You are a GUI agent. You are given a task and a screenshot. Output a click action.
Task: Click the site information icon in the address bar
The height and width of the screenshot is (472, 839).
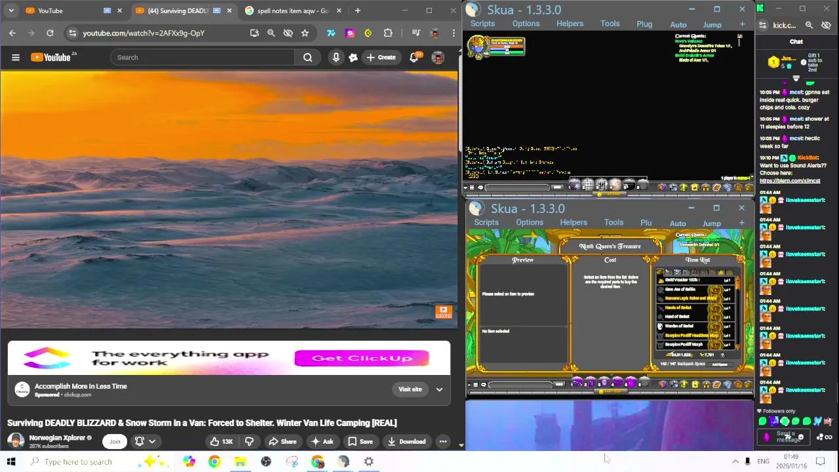72,33
